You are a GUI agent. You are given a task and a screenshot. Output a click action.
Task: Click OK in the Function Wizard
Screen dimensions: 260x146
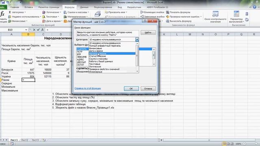[x=131, y=88]
